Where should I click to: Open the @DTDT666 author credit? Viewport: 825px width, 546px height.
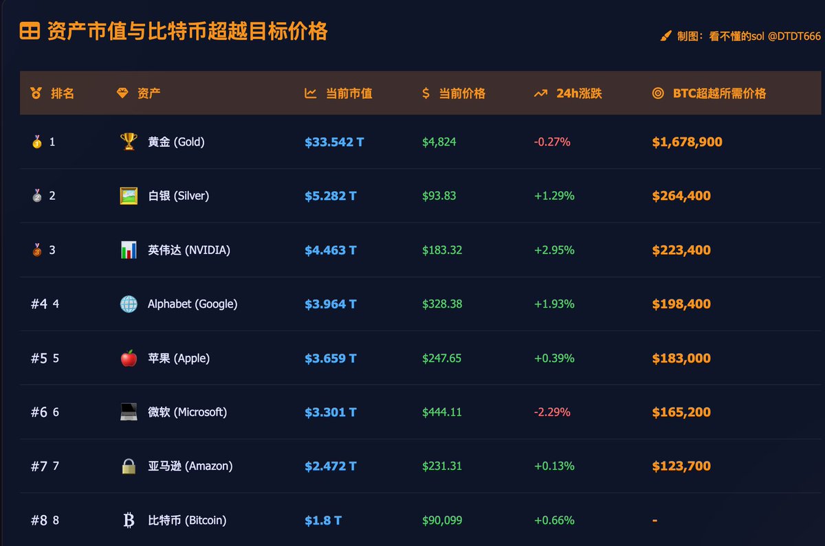pos(794,36)
